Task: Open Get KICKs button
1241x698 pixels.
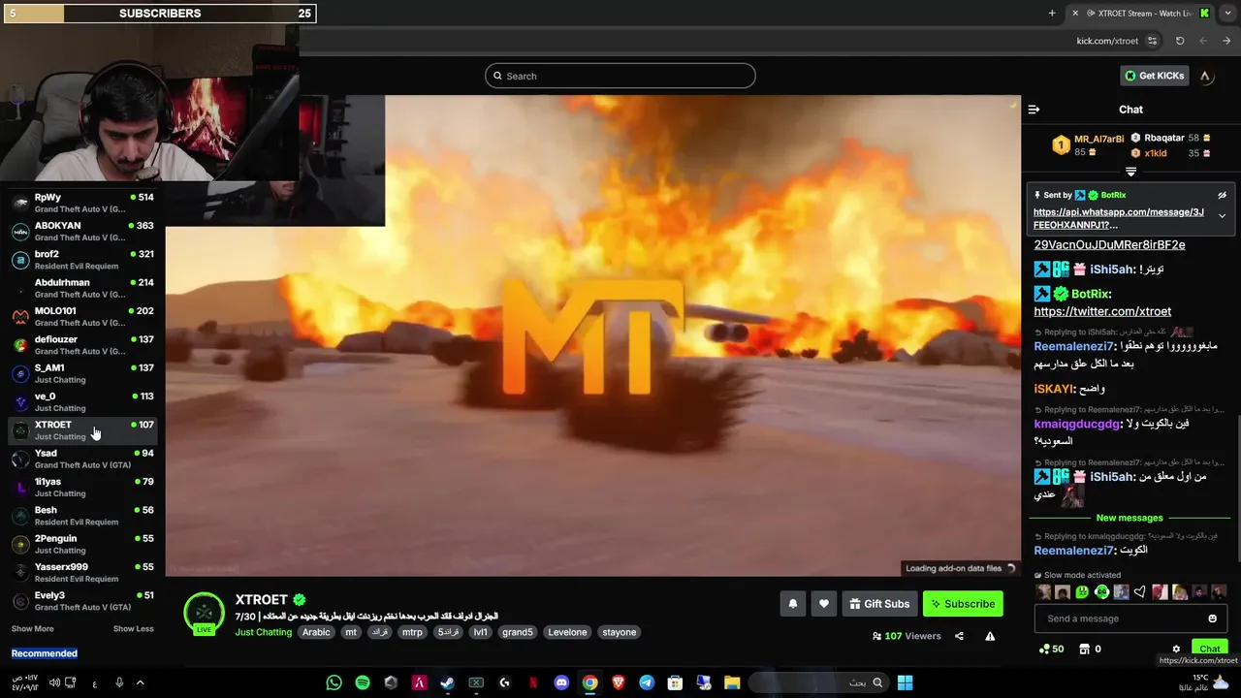Action: [x=1154, y=76]
